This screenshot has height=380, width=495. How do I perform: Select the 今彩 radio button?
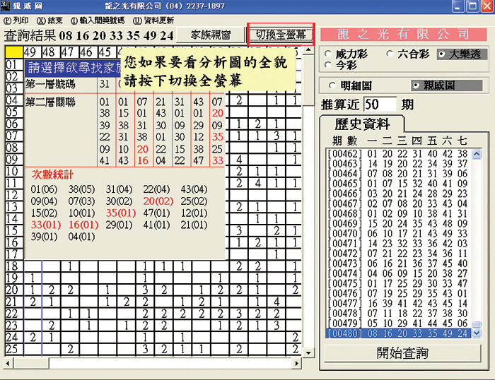point(342,65)
